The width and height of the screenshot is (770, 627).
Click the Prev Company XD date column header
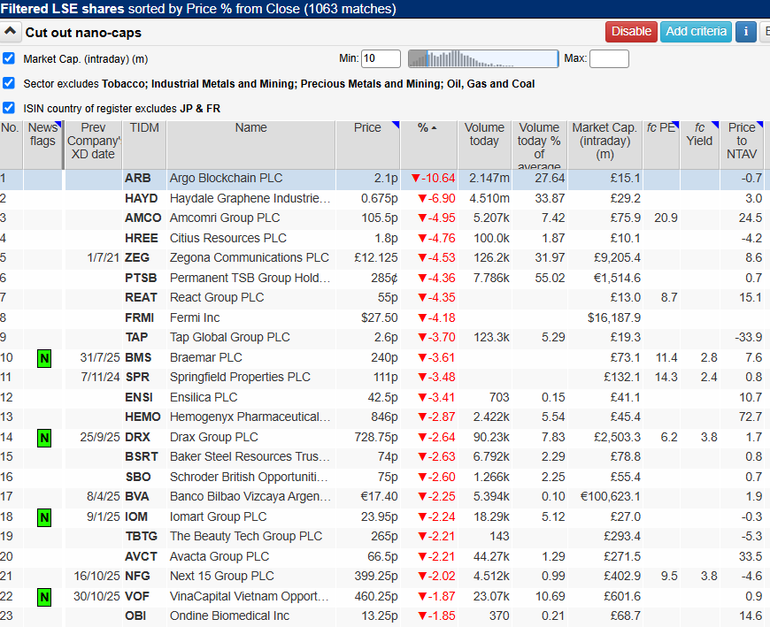click(93, 145)
